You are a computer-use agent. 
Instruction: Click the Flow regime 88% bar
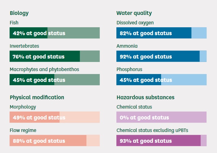click(x=55, y=140)
